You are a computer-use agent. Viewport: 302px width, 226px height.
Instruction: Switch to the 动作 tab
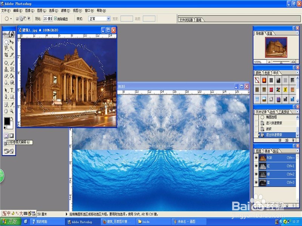point(272,112)
